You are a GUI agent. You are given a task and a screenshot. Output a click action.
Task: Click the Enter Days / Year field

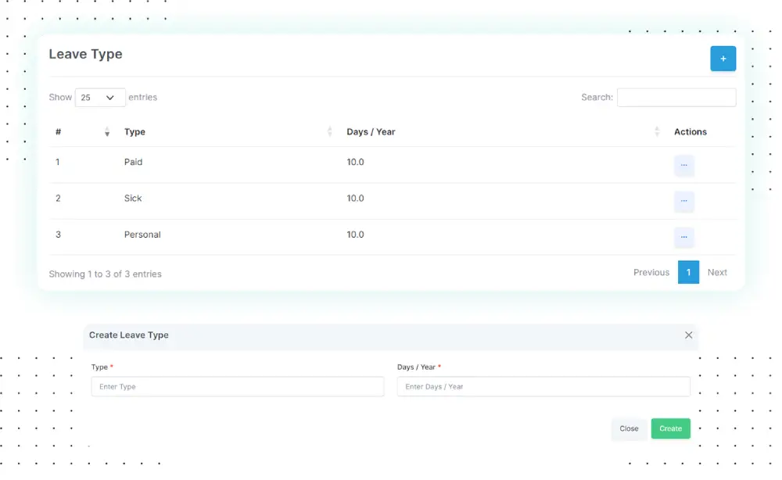tap(543, 387)
